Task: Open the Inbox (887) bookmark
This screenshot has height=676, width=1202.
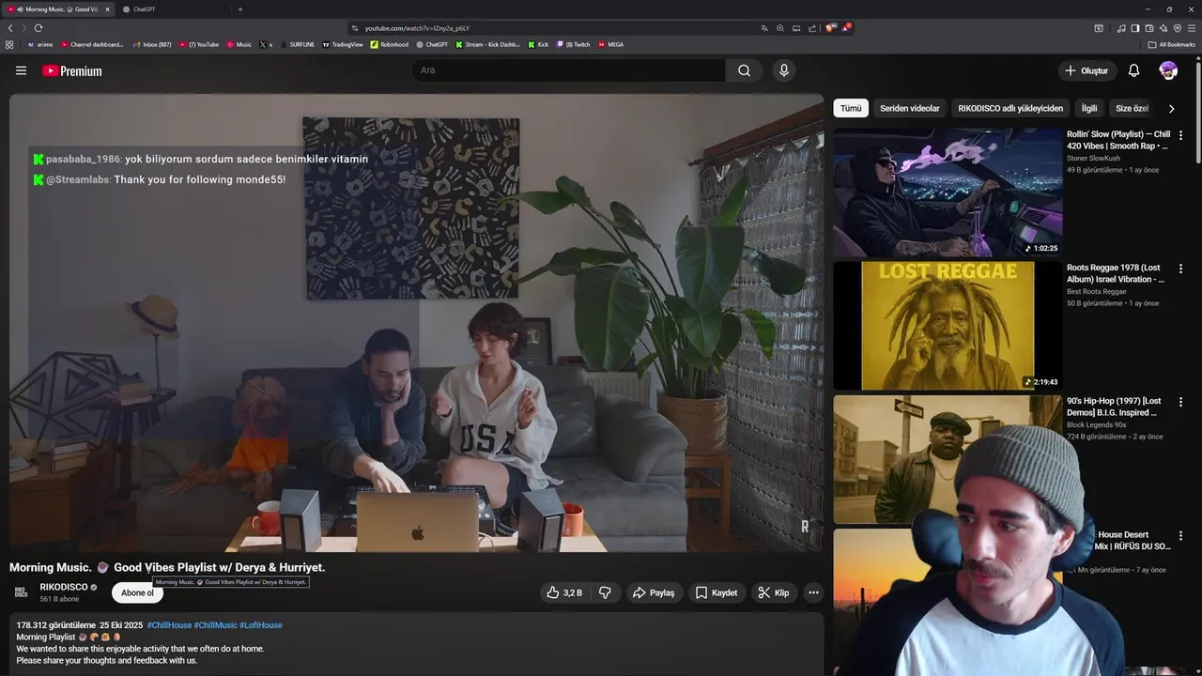Action: pos(152,44)
